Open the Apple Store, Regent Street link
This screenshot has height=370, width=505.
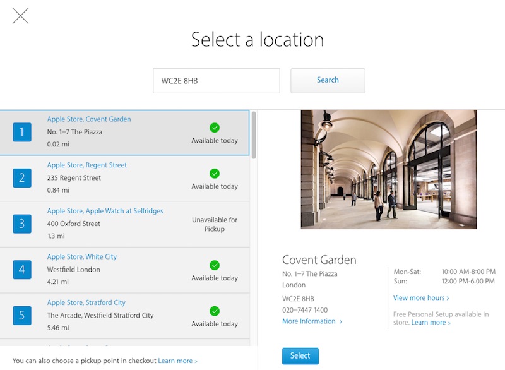pos(87,165)
